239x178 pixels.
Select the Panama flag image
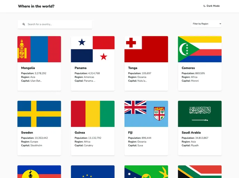tap(93, 49)
